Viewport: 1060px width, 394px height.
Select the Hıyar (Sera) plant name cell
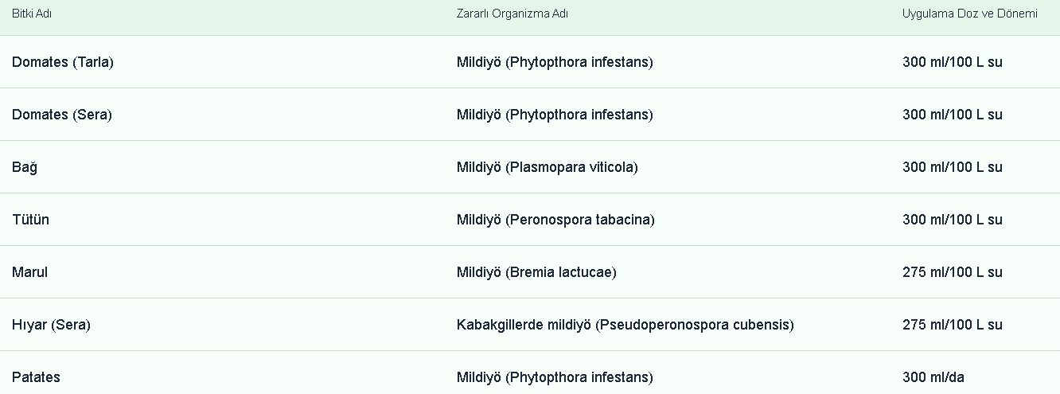(x=51, y=325)
